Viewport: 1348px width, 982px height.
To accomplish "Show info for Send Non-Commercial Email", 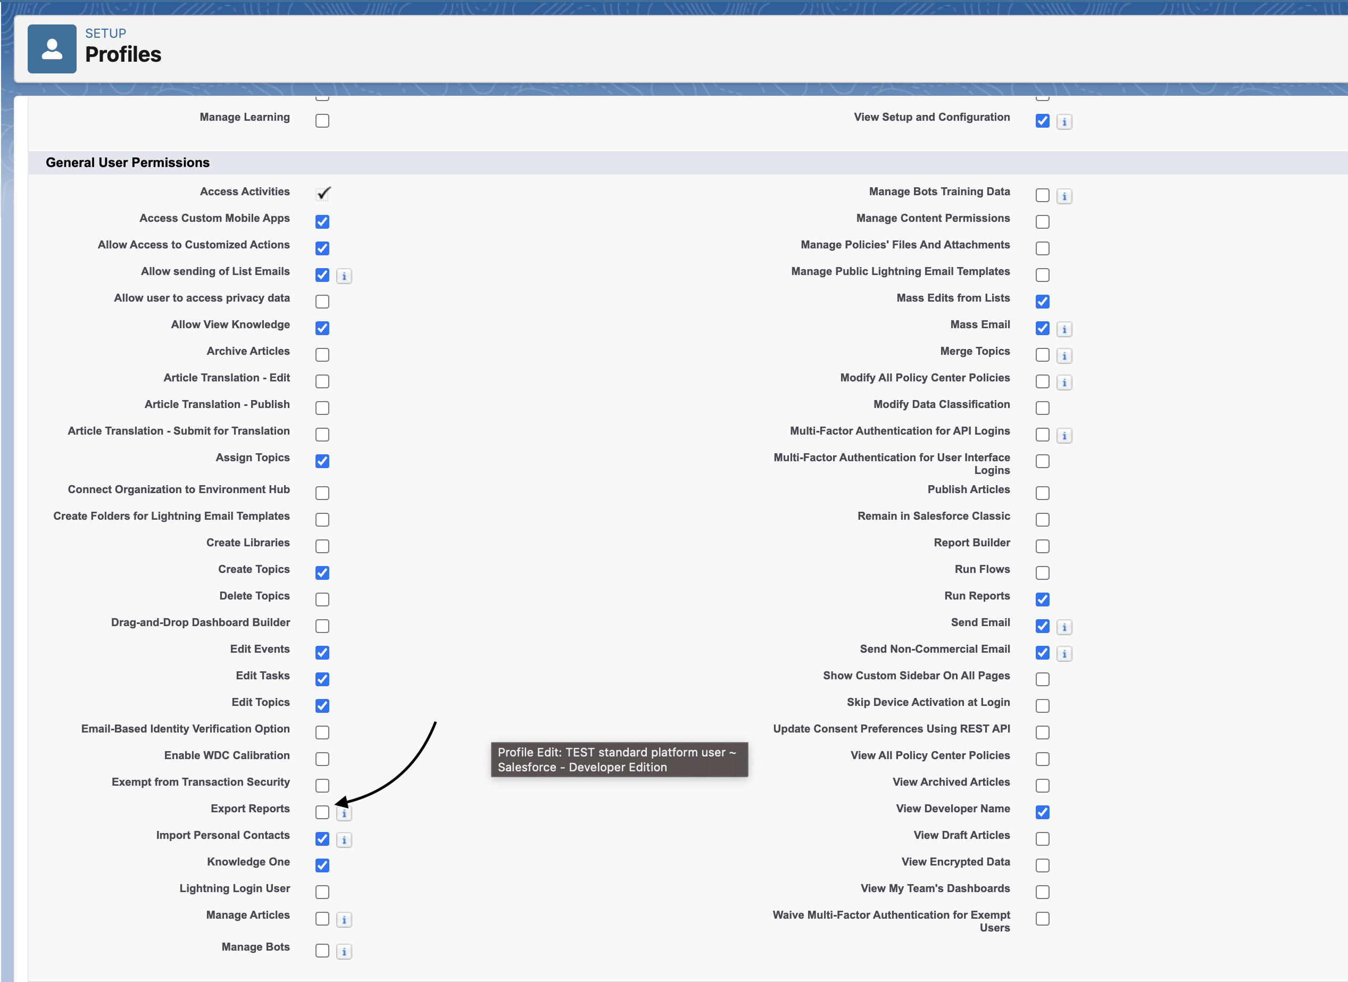I will click(x=1064, y=653).
